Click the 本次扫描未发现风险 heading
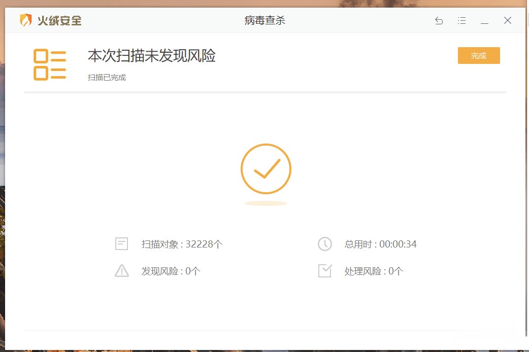This screenshot has width=529, height=352. tap(152, 56)
